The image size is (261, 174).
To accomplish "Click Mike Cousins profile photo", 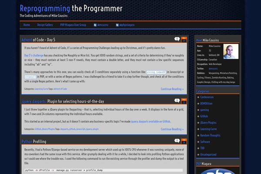I will pyautogui.click(x=231, y=51).
